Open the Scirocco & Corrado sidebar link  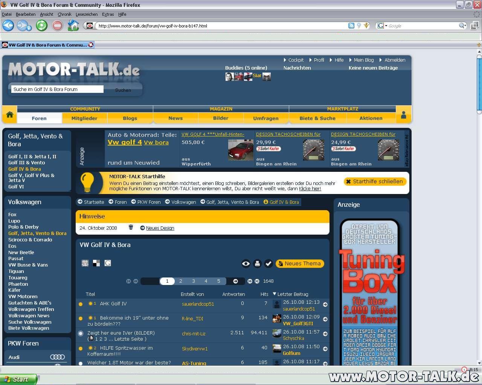coord(30,239)
